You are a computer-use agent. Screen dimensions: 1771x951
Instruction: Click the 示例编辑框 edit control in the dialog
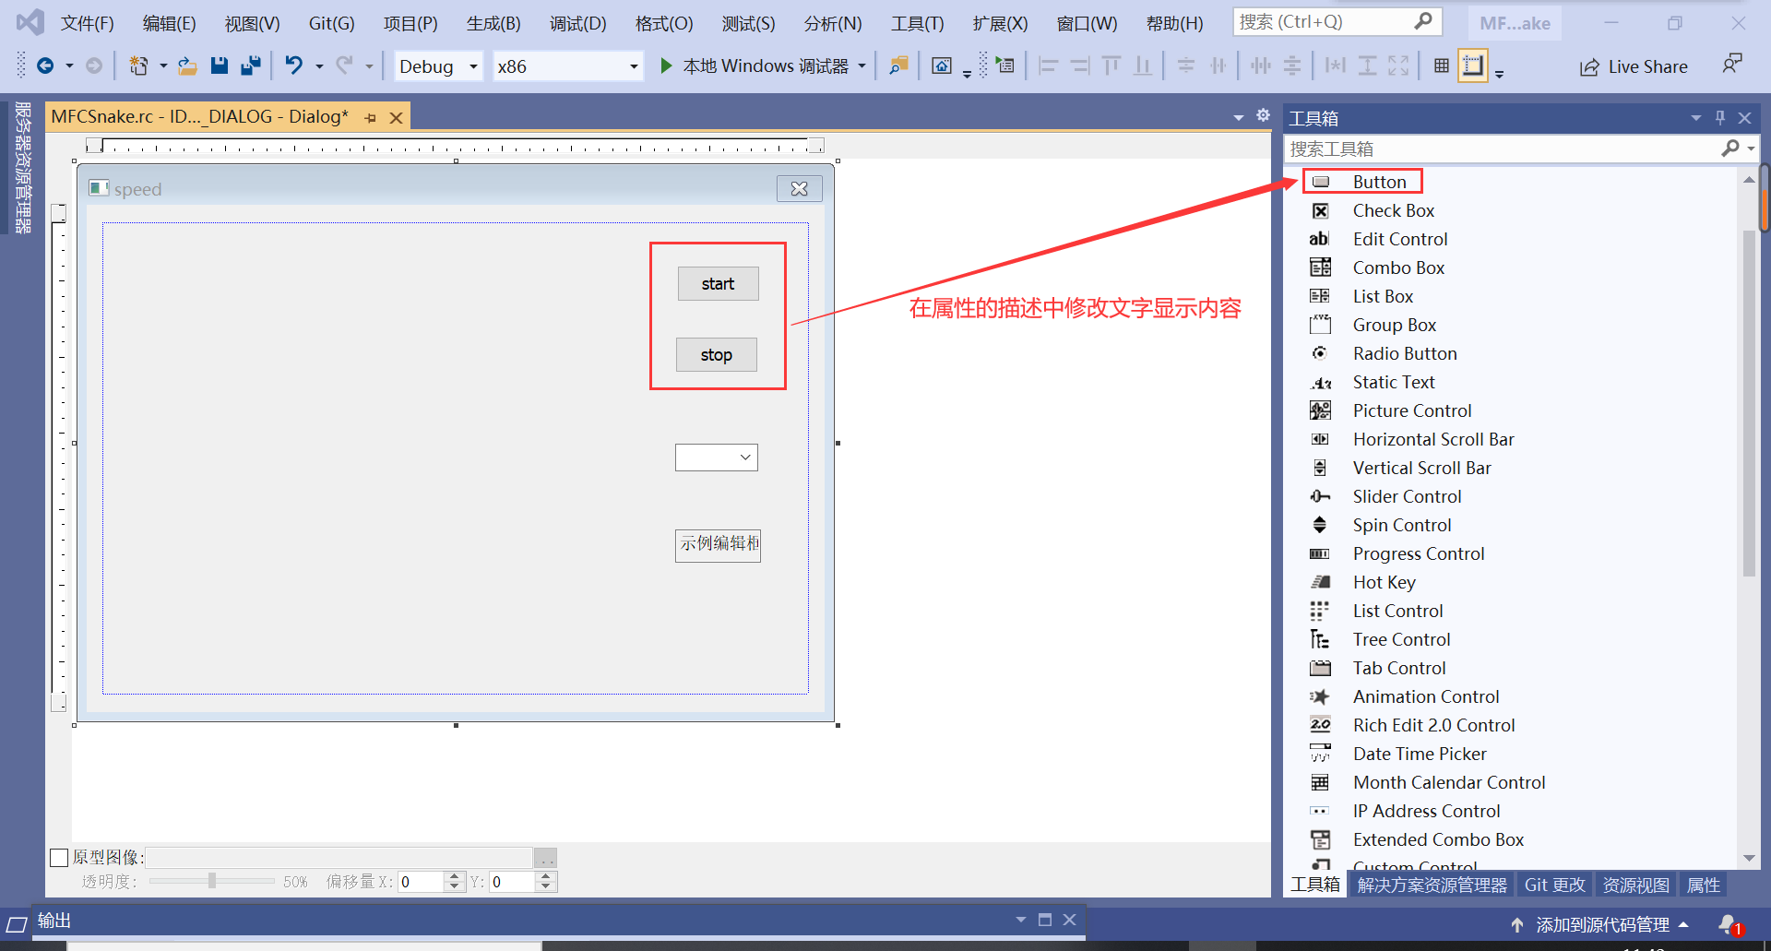(718, 544)
